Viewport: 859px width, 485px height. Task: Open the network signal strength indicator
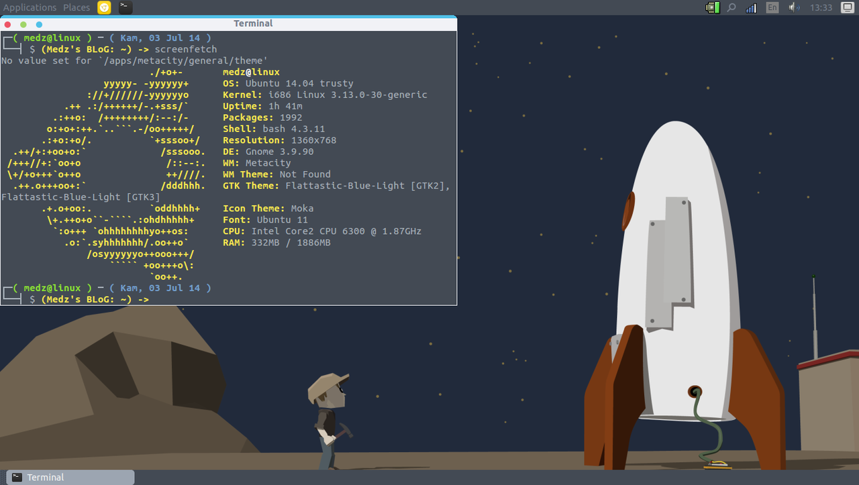tap(751, 7)
